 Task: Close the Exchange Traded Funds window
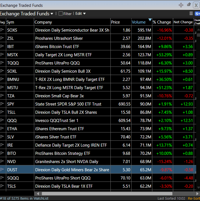[196, 5]
